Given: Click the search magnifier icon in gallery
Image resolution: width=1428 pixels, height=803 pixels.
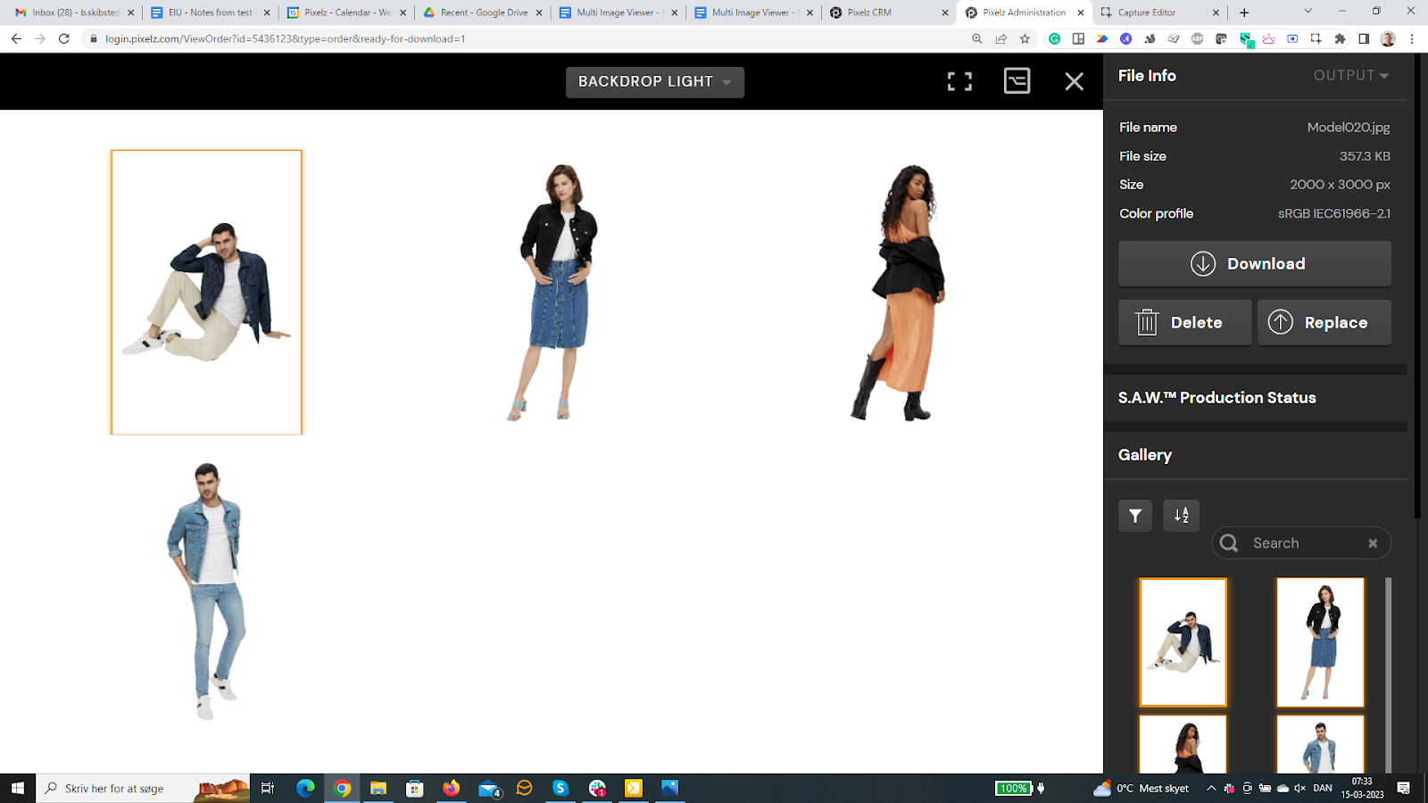Looking at the screenshot, I should [1229, 543].
